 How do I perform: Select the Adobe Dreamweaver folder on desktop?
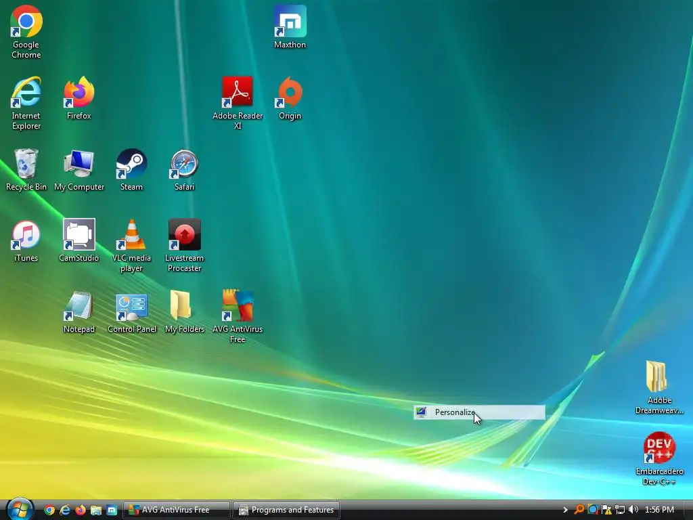(x=659, y=388)
